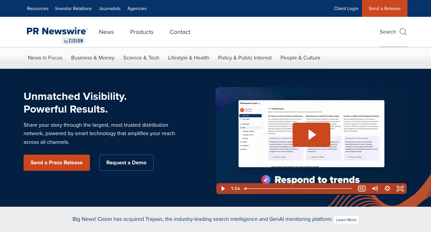Click the PR Newswire logo
Viewport: 431px width, 242px height.
(x=57, y=35)
